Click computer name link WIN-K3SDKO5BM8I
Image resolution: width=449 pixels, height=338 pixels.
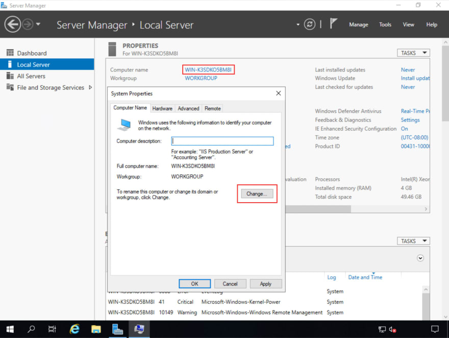click(208, 70)
